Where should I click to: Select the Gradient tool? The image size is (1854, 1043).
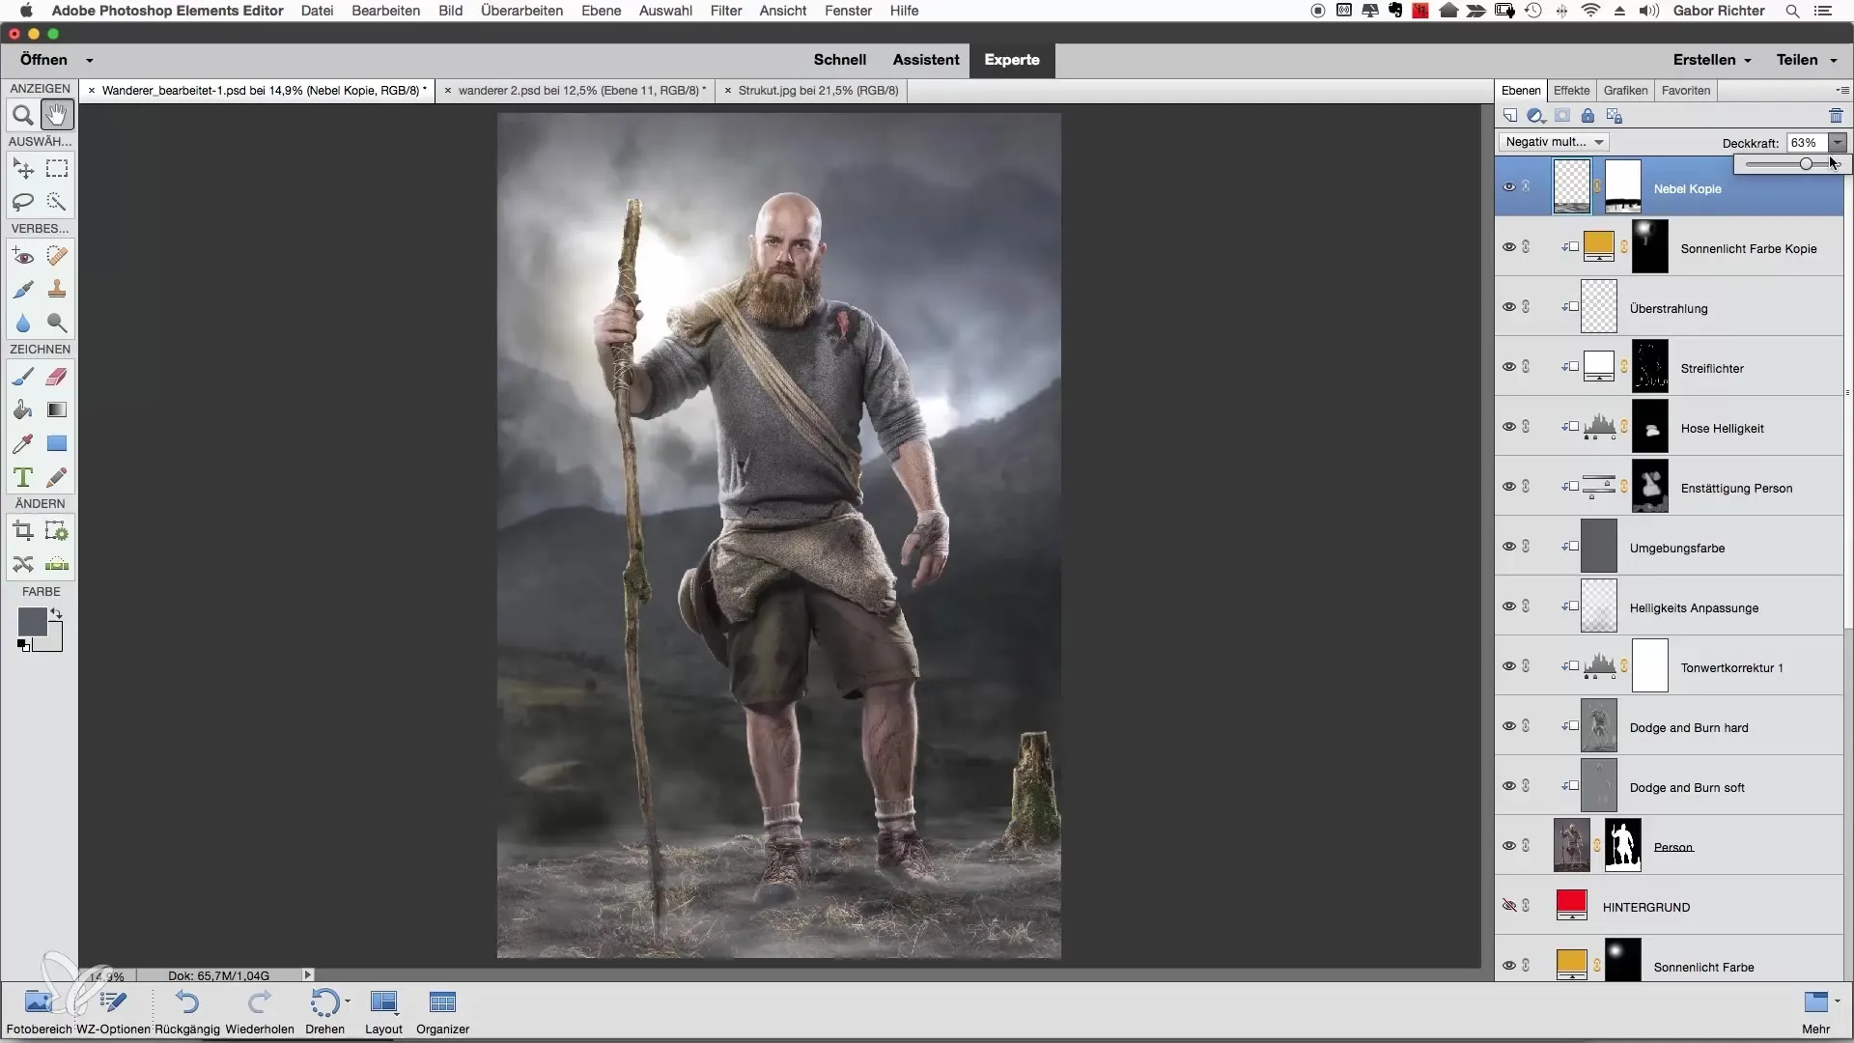(x=57, y=409)
